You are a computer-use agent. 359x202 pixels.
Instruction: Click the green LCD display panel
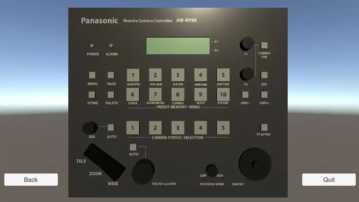click(178, 46)
